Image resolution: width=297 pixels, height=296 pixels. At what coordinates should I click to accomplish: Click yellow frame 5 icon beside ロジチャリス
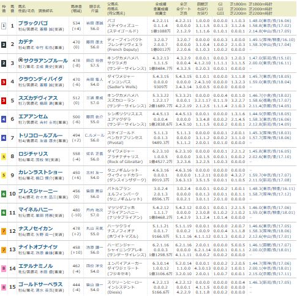pos(4,157)
